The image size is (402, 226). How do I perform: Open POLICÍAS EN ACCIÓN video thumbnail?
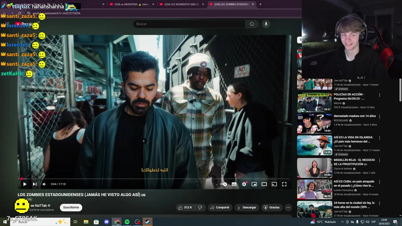pos(314,102)
